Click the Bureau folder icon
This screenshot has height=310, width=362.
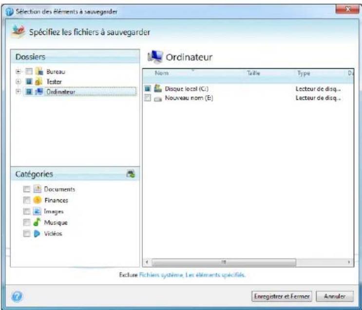click(x=39, y=72)
